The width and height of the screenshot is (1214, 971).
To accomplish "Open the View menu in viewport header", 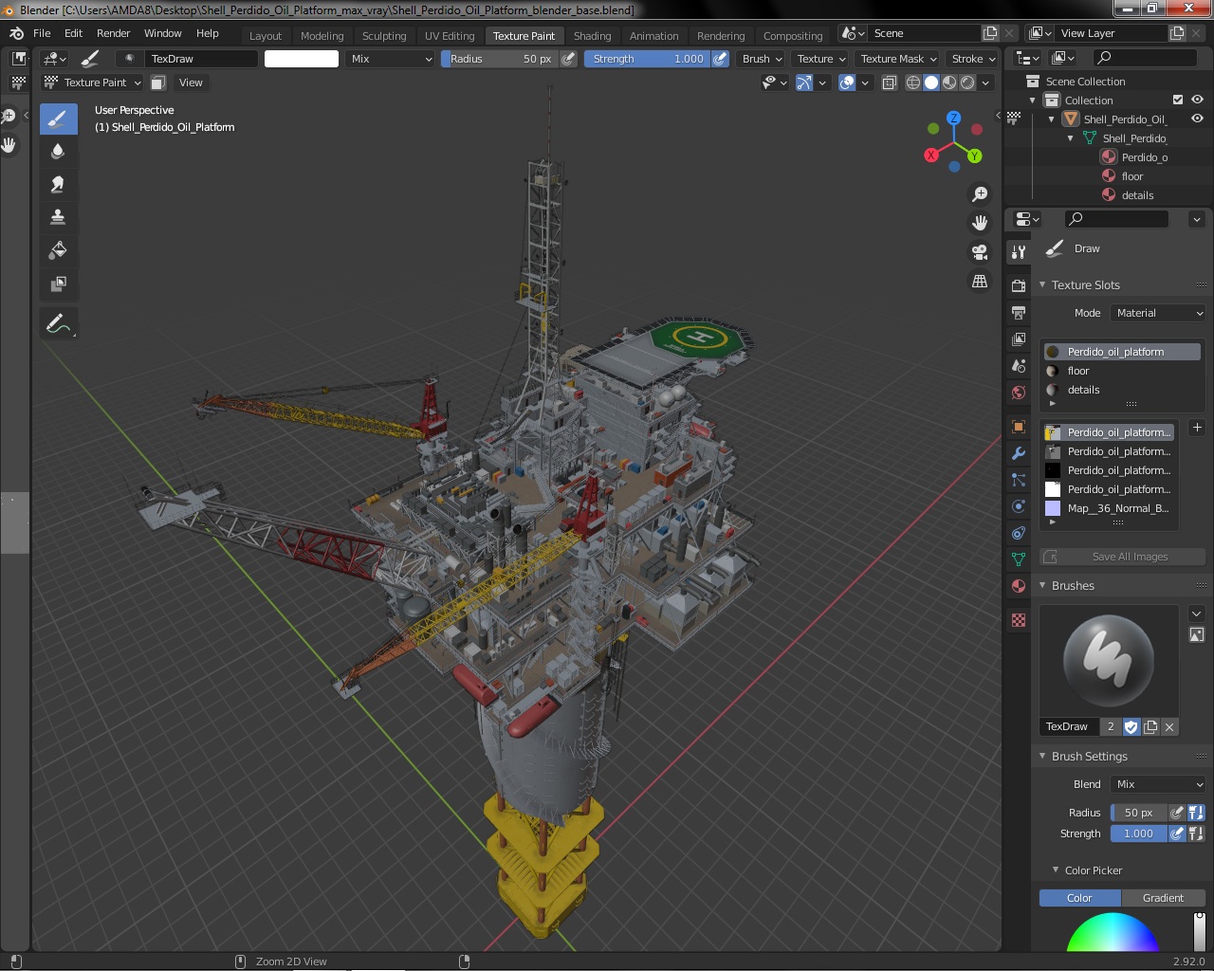I will [x=191, y=82].
